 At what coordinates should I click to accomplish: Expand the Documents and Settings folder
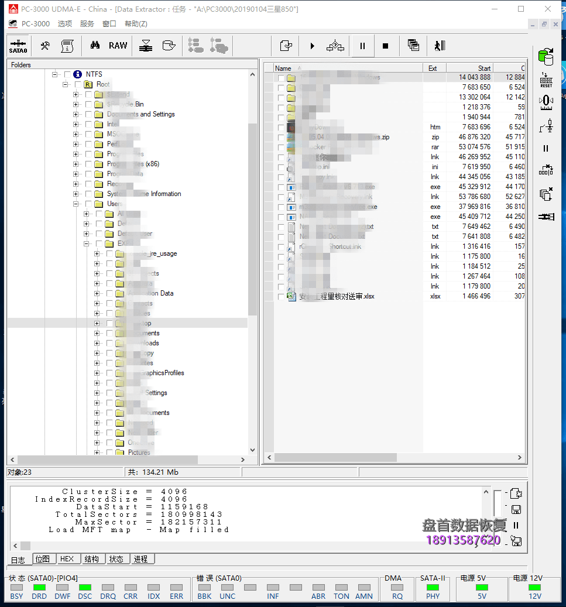[76, 114]
